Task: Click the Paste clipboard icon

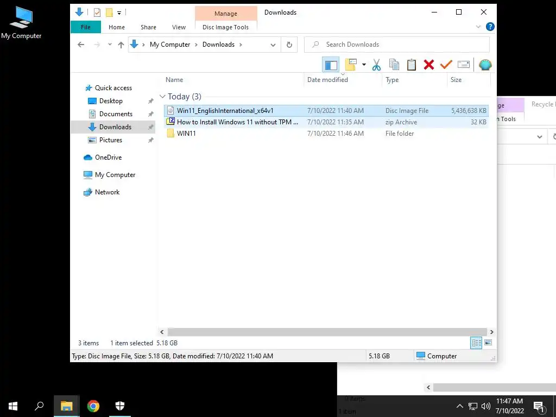Action: click(x=412, y=65)
